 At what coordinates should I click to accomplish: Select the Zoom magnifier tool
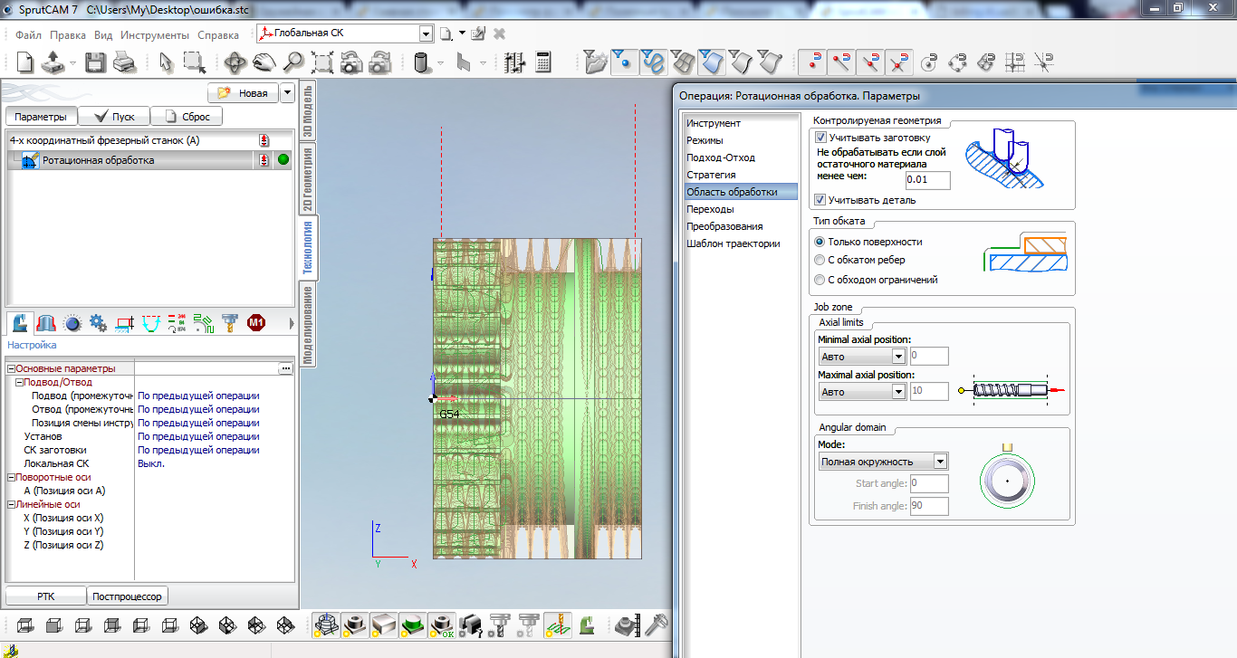292,62
